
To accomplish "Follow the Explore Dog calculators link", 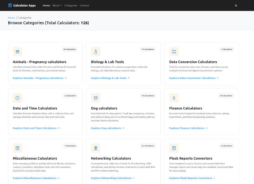I will point(107,128).
